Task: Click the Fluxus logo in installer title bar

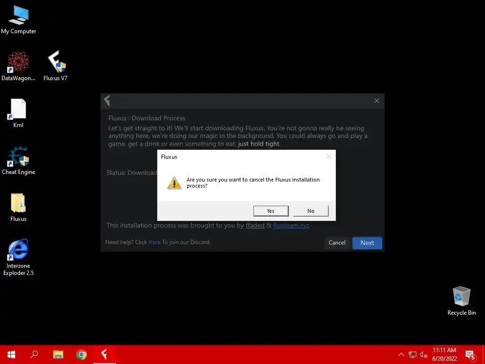Action: click(107, 100)
